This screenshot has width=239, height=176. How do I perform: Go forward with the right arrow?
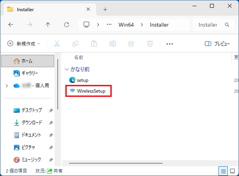pyautogui.click(x=30, y=25)
